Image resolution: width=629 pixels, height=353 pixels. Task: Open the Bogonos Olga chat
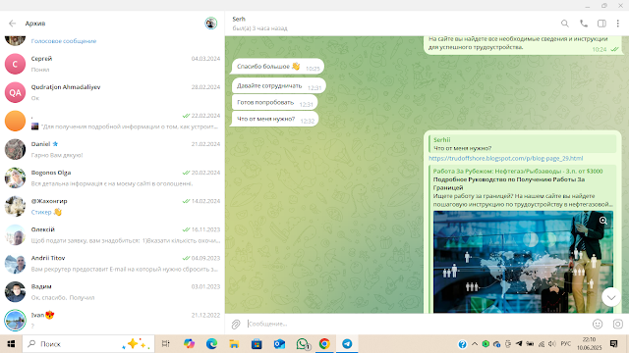112,177
